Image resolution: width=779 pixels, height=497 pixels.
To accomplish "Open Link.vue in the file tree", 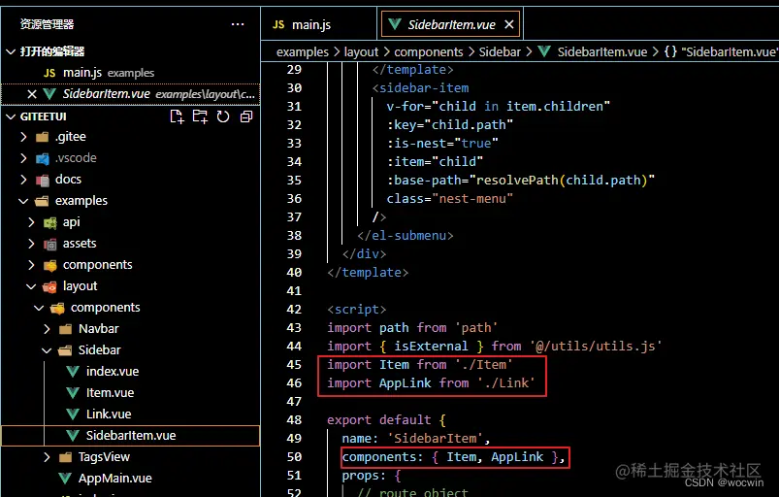I will (x=109, y=414).
